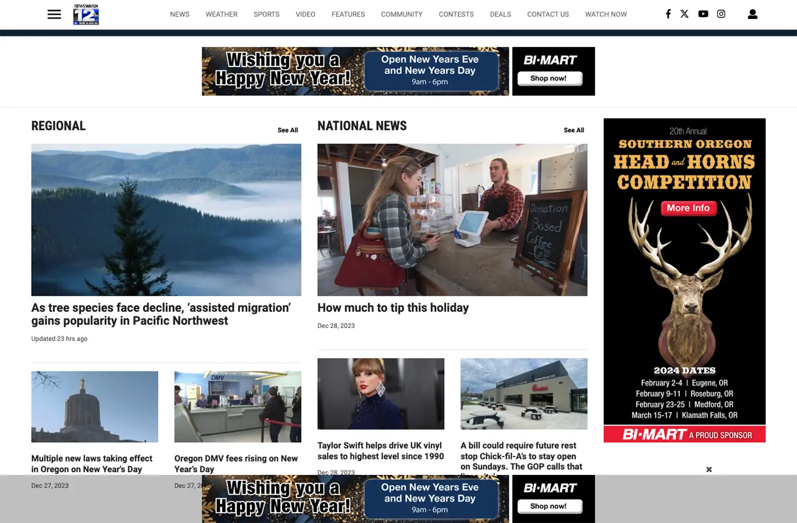The image size is (797, 523).
Task: Click the user account icon
Action: pyautogui.click(x=753, y=14)
